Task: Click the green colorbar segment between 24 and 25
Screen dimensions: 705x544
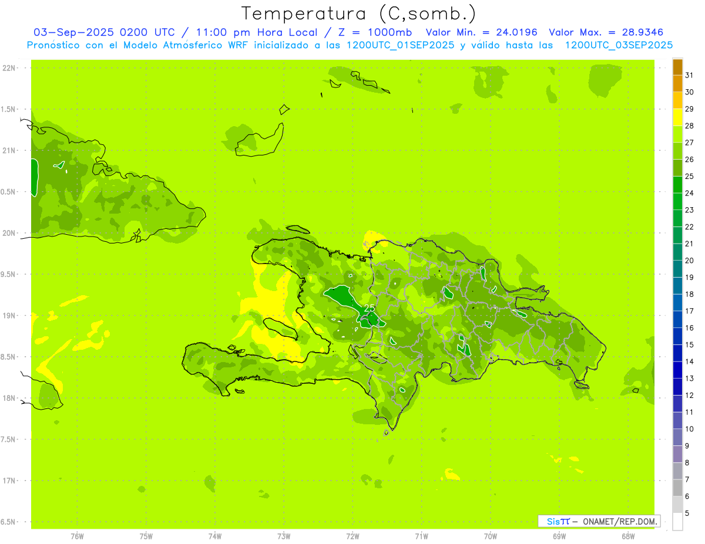Action: point(677,185)
